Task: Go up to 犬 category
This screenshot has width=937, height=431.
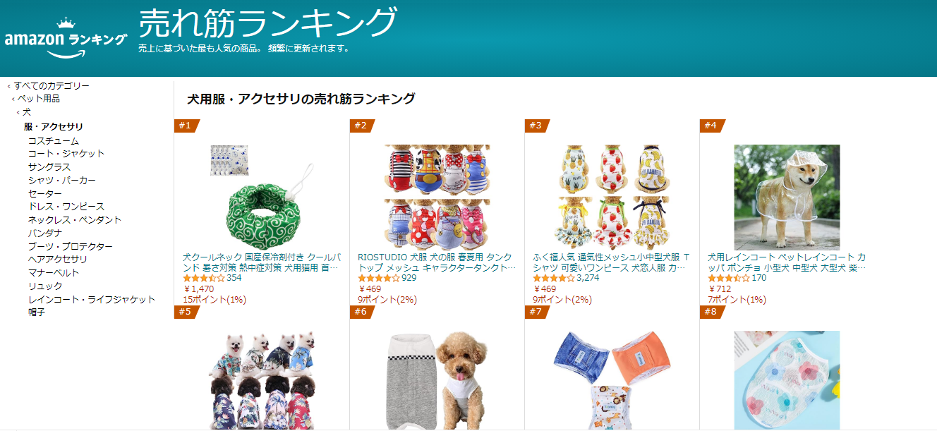Action: click(x=27, y=112)
